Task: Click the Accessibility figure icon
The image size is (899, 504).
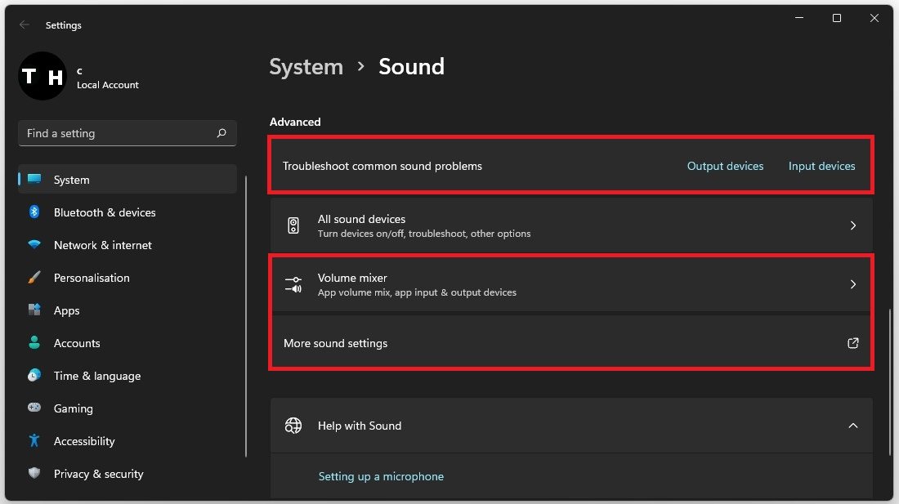Action: pos(34,441)
